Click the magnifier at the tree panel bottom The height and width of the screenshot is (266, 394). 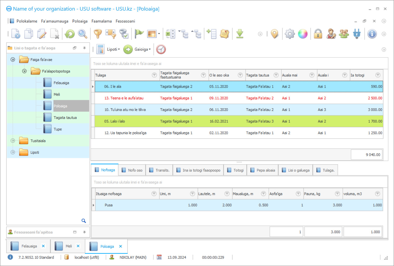(x=84, y=221)
